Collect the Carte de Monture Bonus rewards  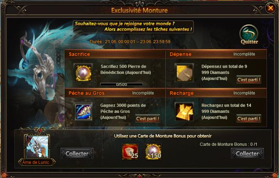tap(247, 154)
